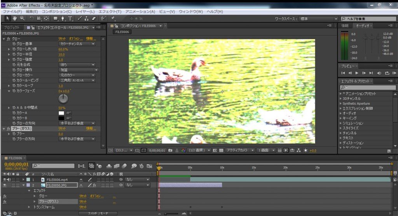Open the コンポジション(C) menu
This screenshot has height=216, width=398.
pos(57,11)
